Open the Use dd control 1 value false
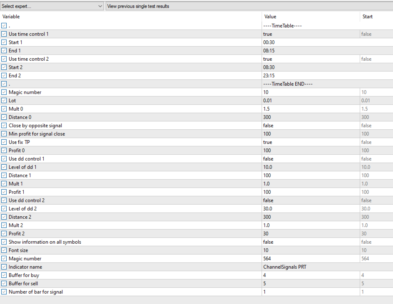This screenshot has width=393, height=304. click(310, 159)
